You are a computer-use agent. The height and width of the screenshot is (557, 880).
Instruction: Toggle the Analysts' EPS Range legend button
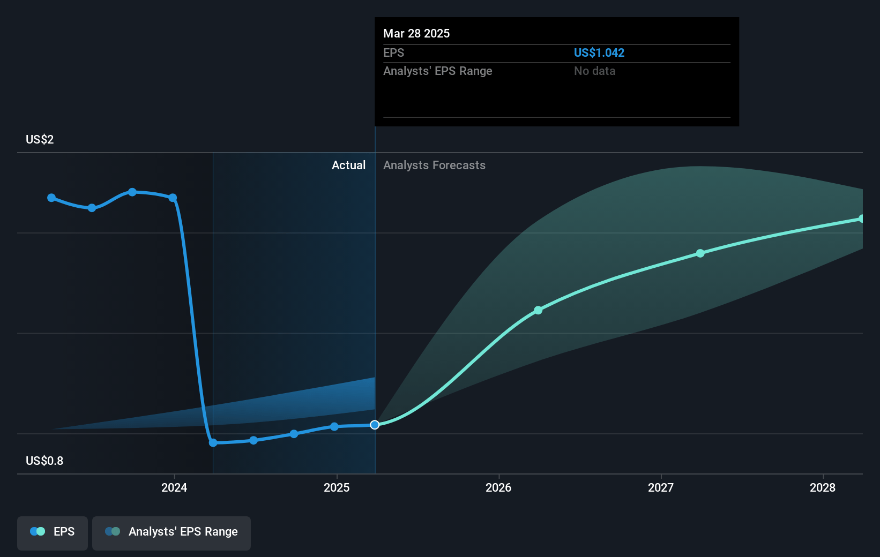pos(171,533)
